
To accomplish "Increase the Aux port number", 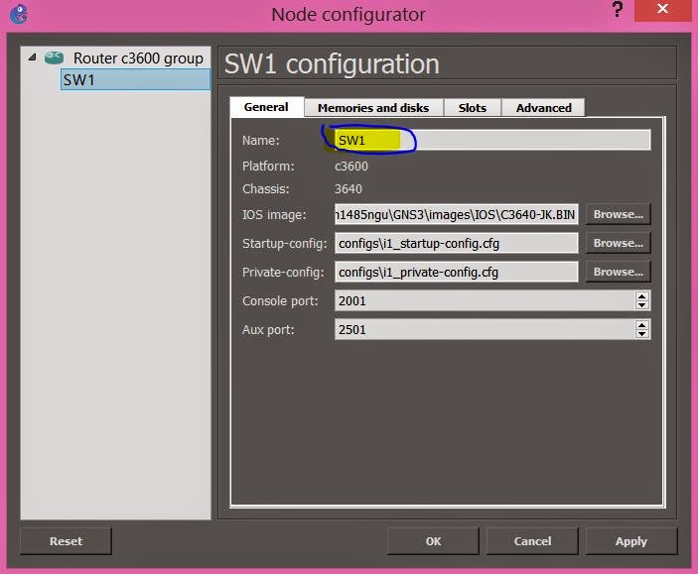I will click(642, 324).
